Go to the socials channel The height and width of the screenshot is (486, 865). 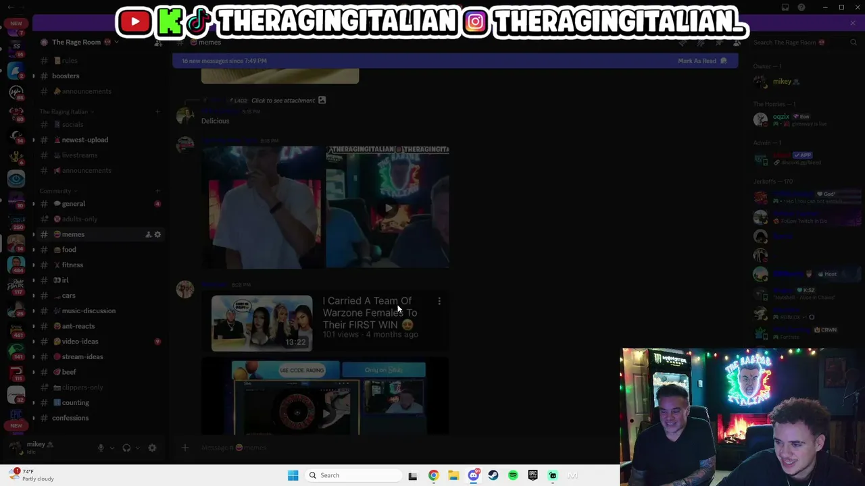100,124
